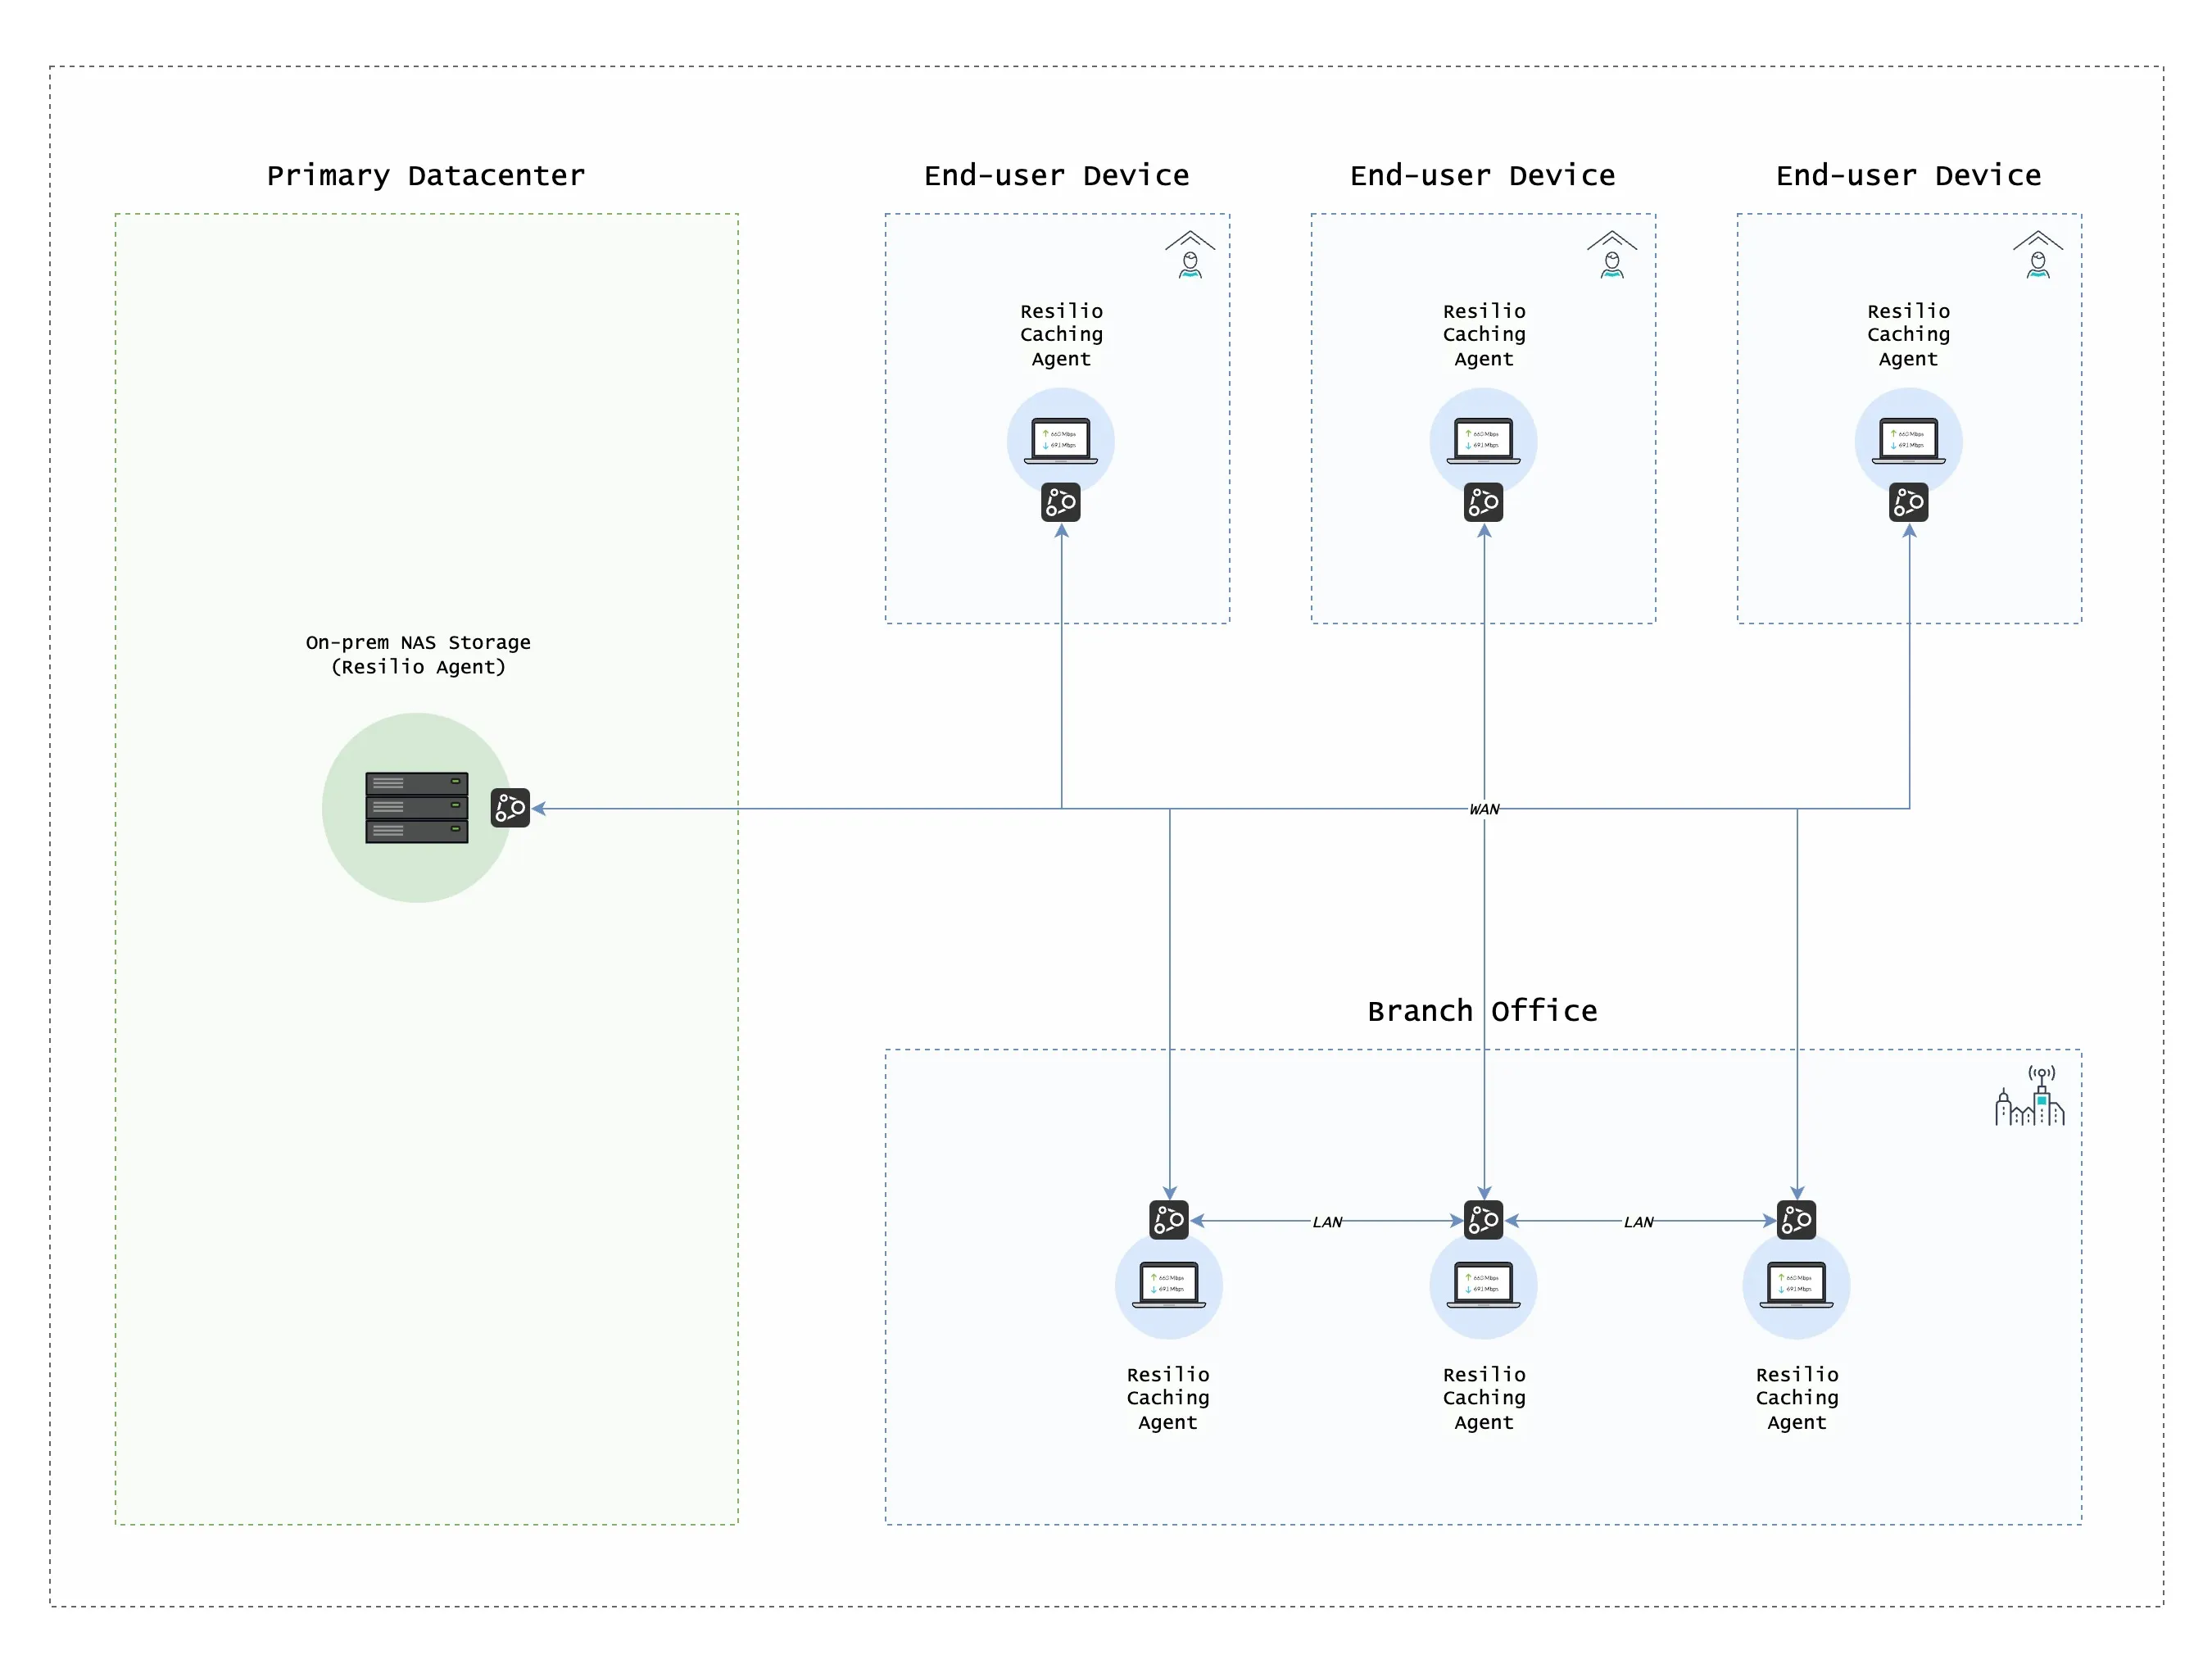The height and width of the screenshot is (1655, 2212).
Task: Click the Resilio agent icon beside NAS storage
Action: (510, 807)
